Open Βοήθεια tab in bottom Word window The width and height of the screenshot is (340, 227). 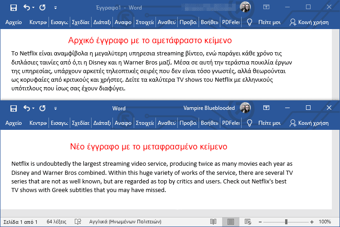point(209,123)
